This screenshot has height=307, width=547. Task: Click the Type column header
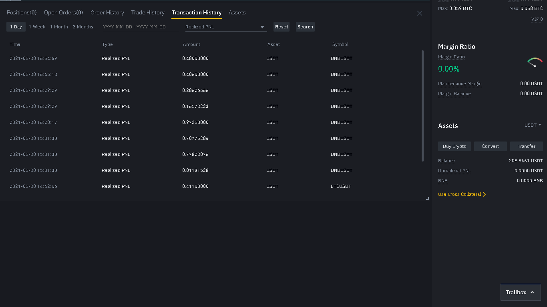click(107, 44)
